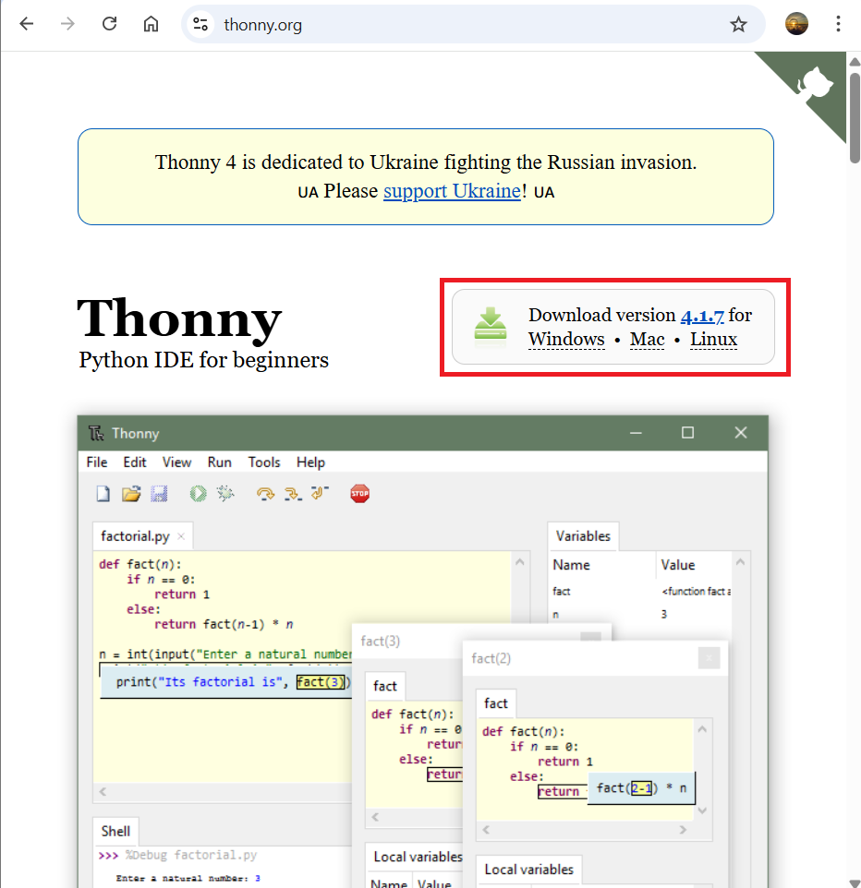Create a new file in Thonny
861x888 pixels.
[x=102, y=493]
